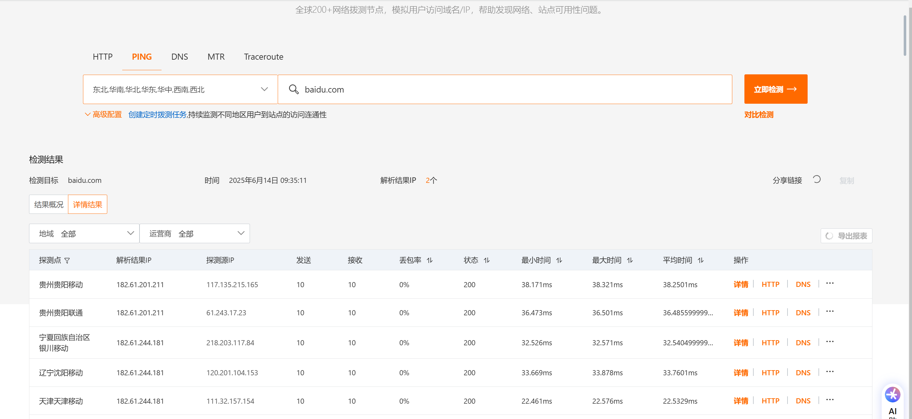This screenshot has width=912, height=419.
Task: Click the 2个 resolved IP count
Action: pos(431,181)
